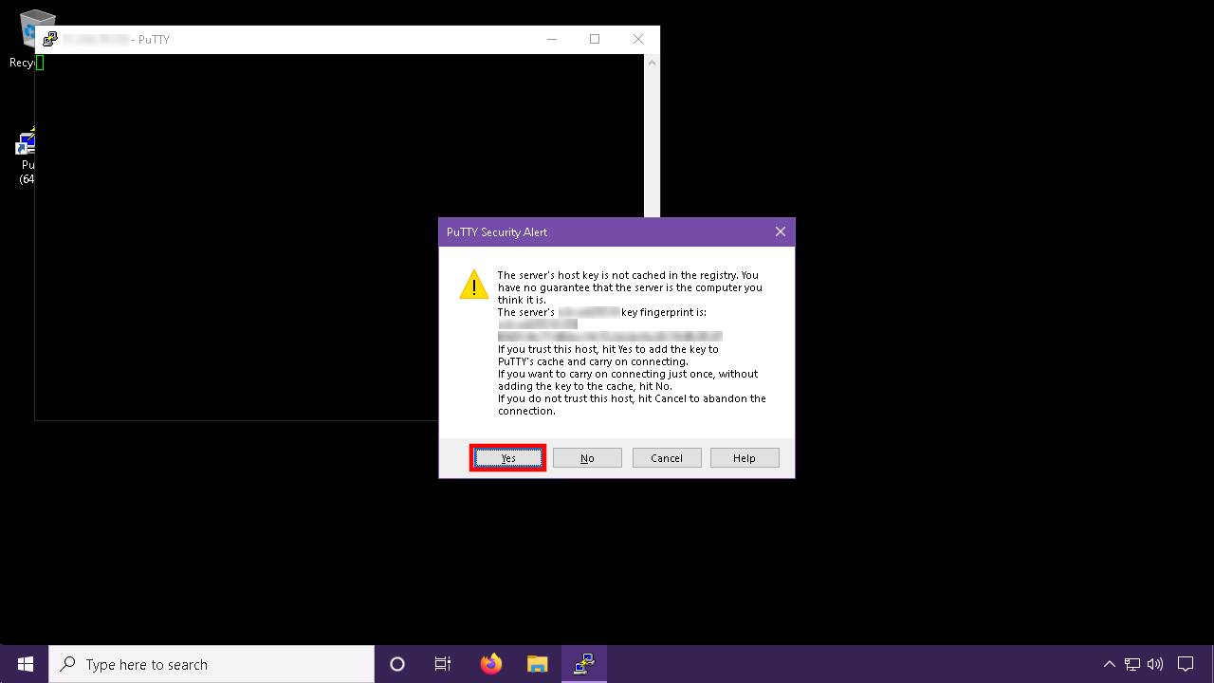Click the text "key fingerprint is:"
This screenshot has height=683, width=1214.
(x=664, y=312)
